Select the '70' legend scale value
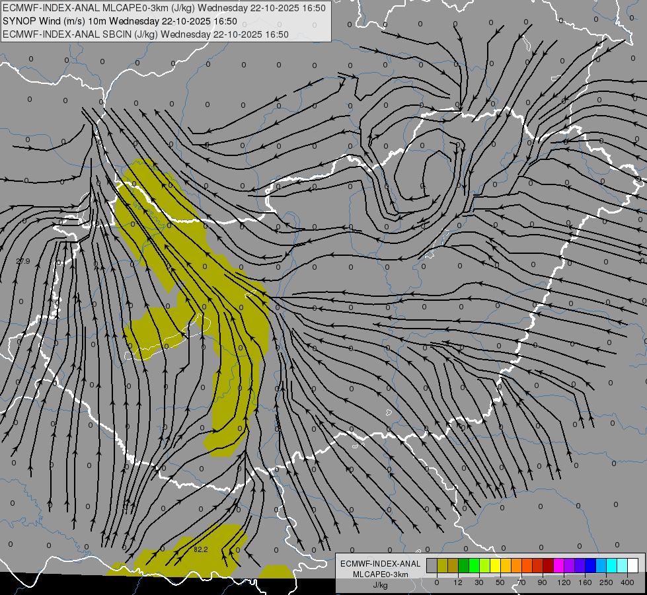The height and width of the screenshot is (595, 647). click(x=521, y=582)
